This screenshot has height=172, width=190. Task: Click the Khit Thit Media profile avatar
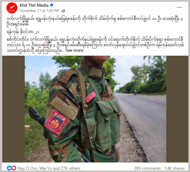[12, 8]
